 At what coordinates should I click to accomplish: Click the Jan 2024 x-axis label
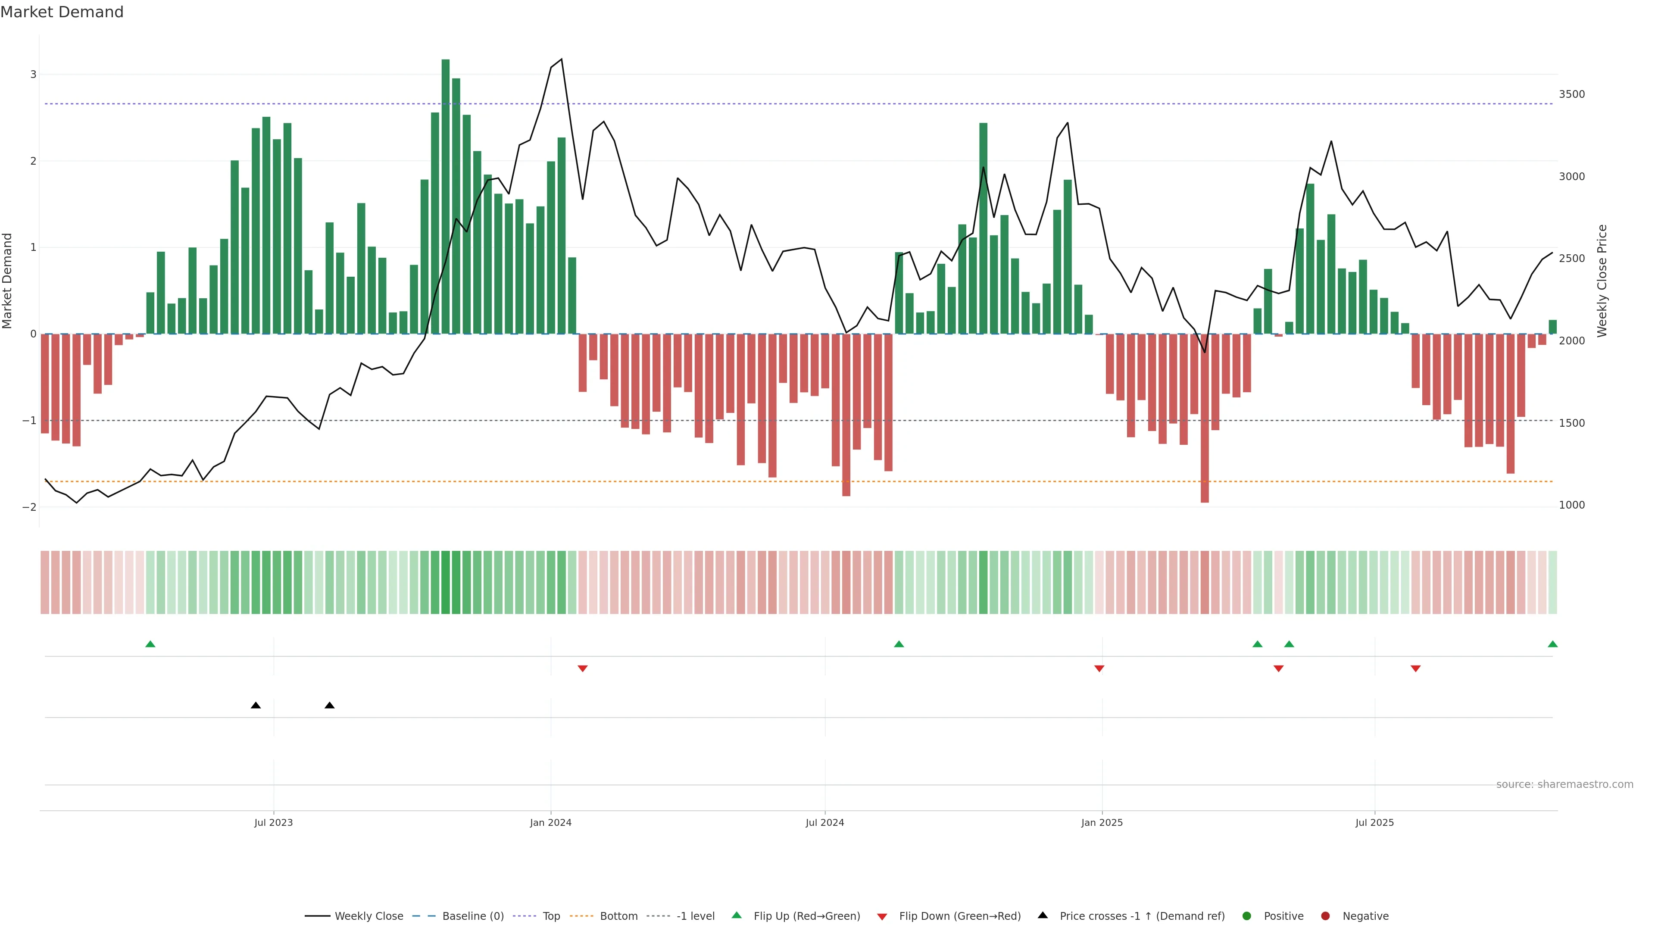[551, 822]
